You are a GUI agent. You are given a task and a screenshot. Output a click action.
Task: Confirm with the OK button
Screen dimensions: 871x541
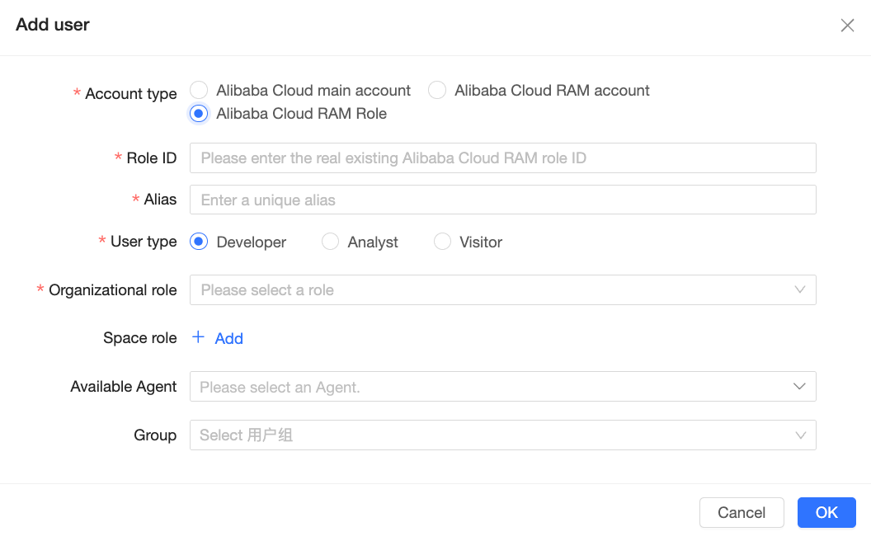pos(826,512)
